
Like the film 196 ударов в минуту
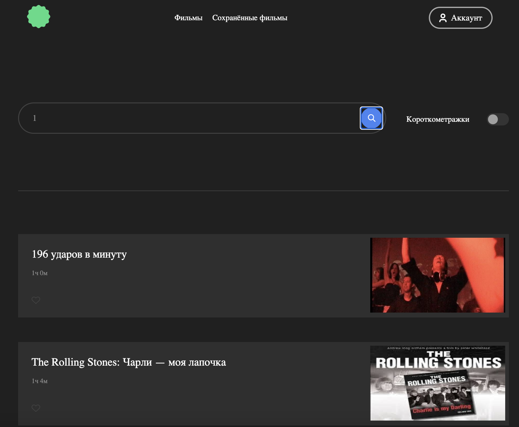pos(36,300)
